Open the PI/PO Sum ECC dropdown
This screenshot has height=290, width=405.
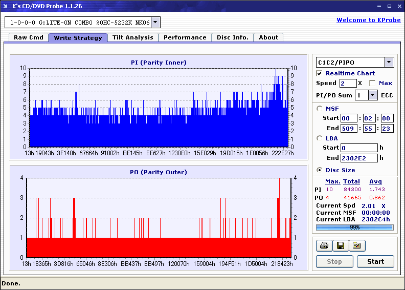click(x=372, y=95)
